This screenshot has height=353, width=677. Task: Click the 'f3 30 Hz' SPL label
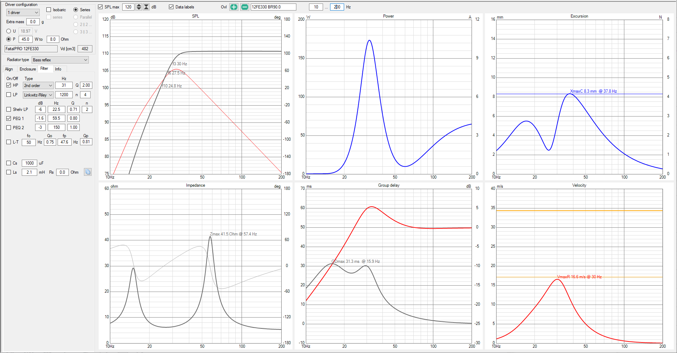tap(180, 64)
